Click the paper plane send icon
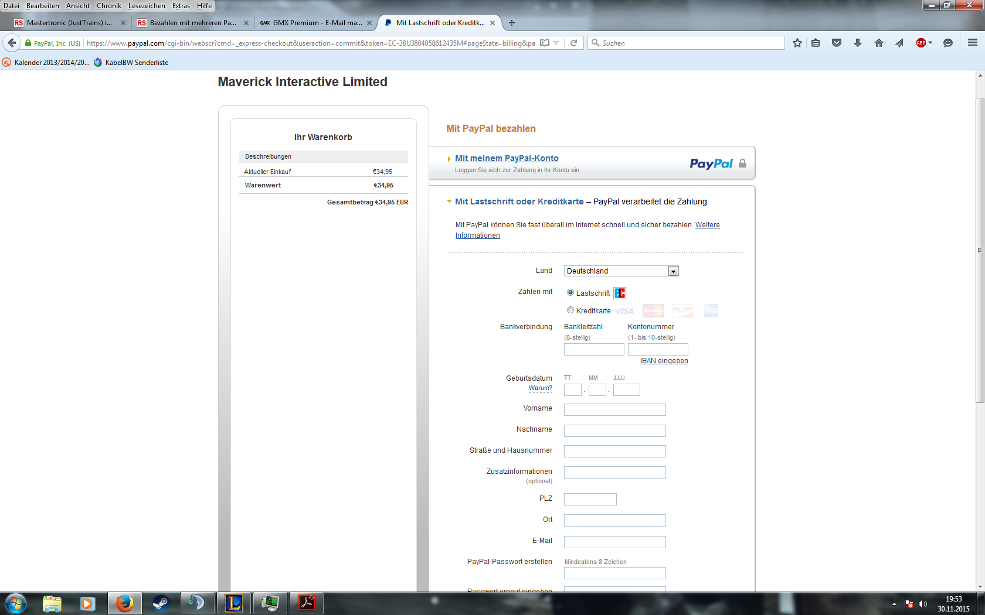 [899, 43]
